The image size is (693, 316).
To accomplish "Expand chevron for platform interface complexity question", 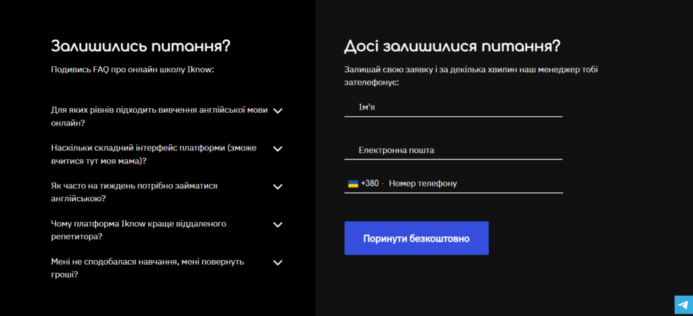I will (277, 149).
